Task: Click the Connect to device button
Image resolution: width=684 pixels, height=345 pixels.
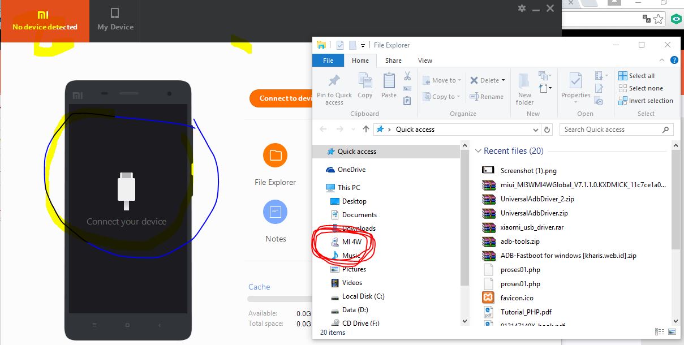Action: tap(282, 98)
